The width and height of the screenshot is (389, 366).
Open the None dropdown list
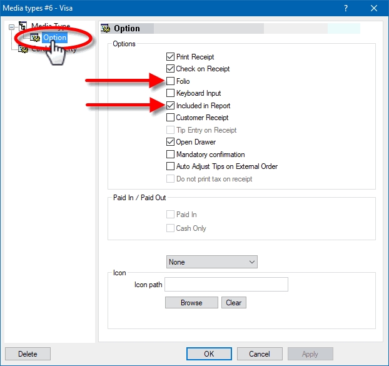(x=212, y=262)
